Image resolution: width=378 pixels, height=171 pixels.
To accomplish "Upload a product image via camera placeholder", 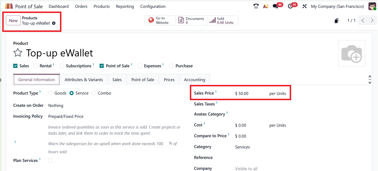I will (x=351, y=53).
